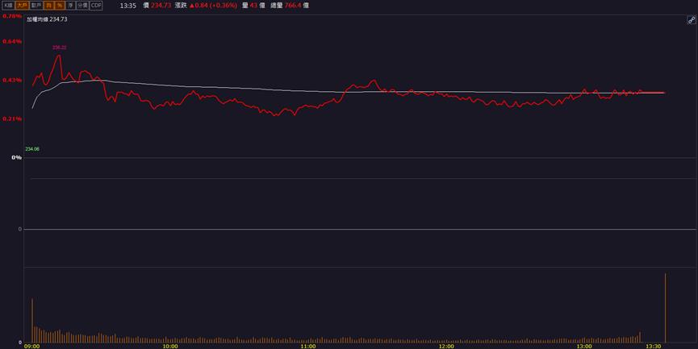This screenshot has width=698, height=349.
Task: Open the 分價 price distribution view
Action: [82, 6]
